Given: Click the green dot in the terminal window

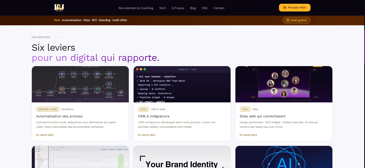Looking at the screenshot, I should tap(145, 69).
